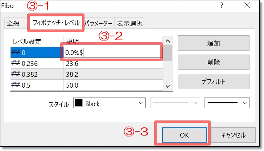
Task: Open the line thickness dropdown
Action: click(x=227, y=103)
